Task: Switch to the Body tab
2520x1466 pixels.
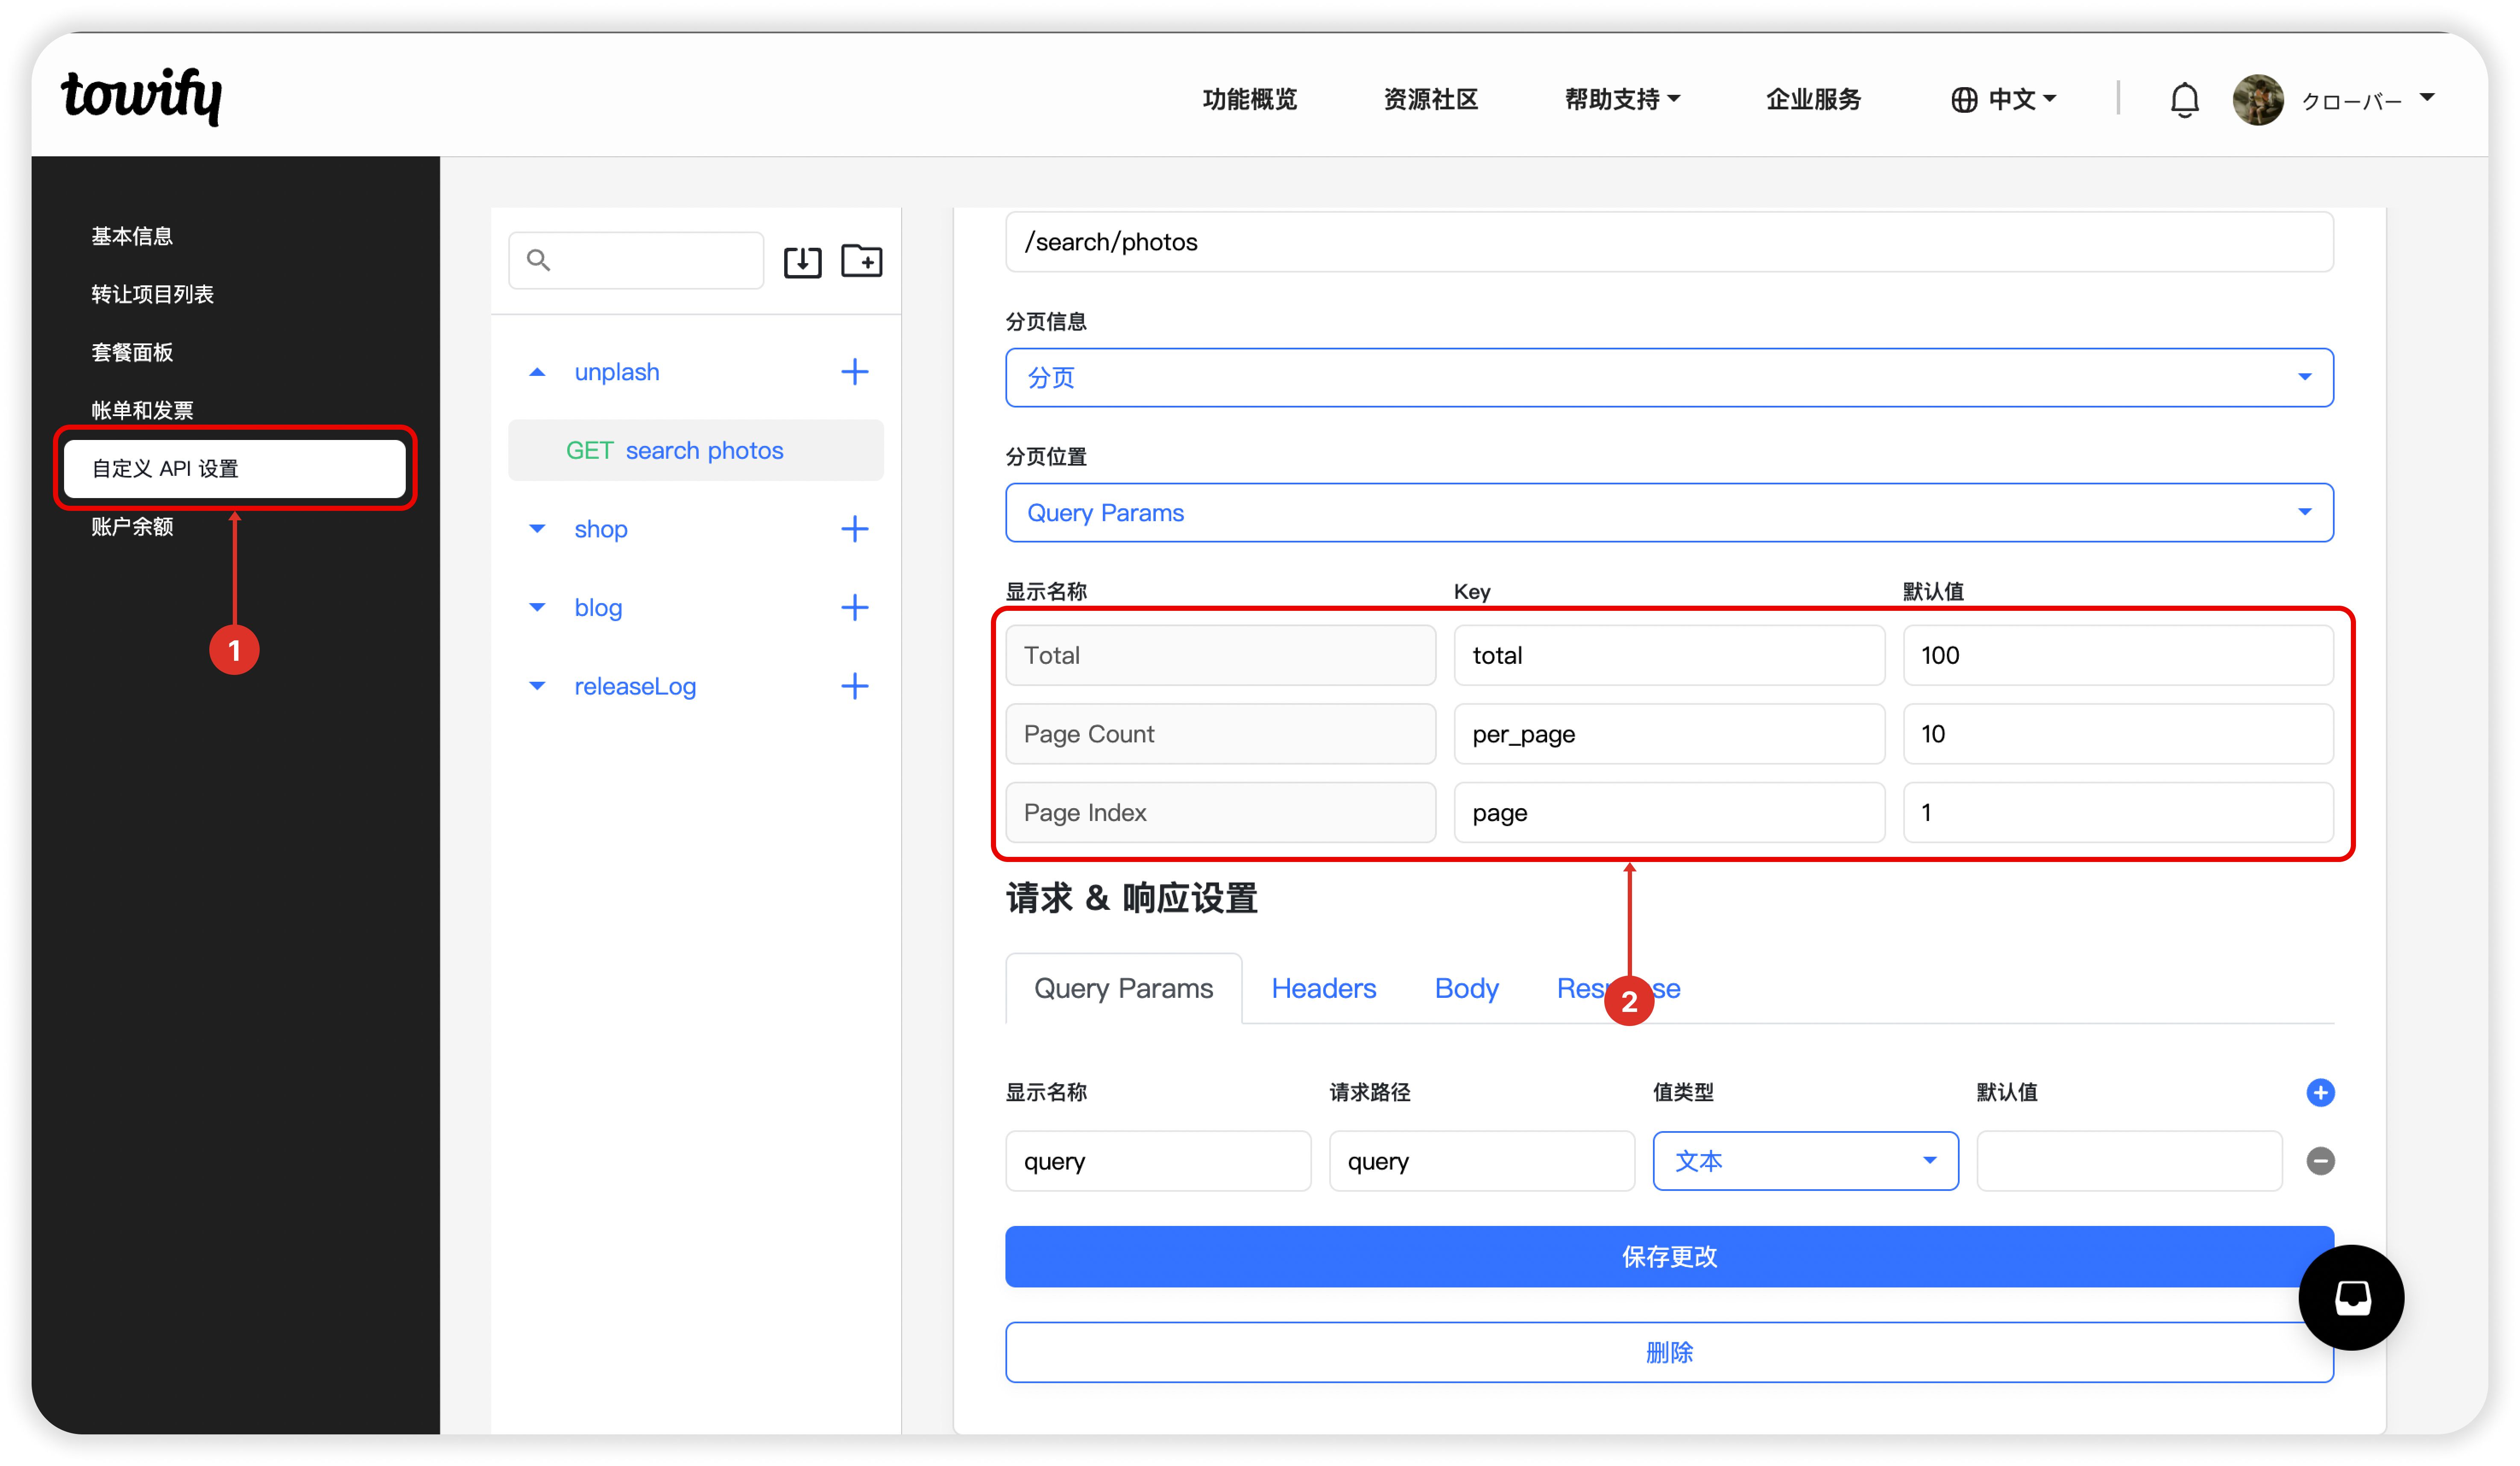Action: click(1466, 989)
